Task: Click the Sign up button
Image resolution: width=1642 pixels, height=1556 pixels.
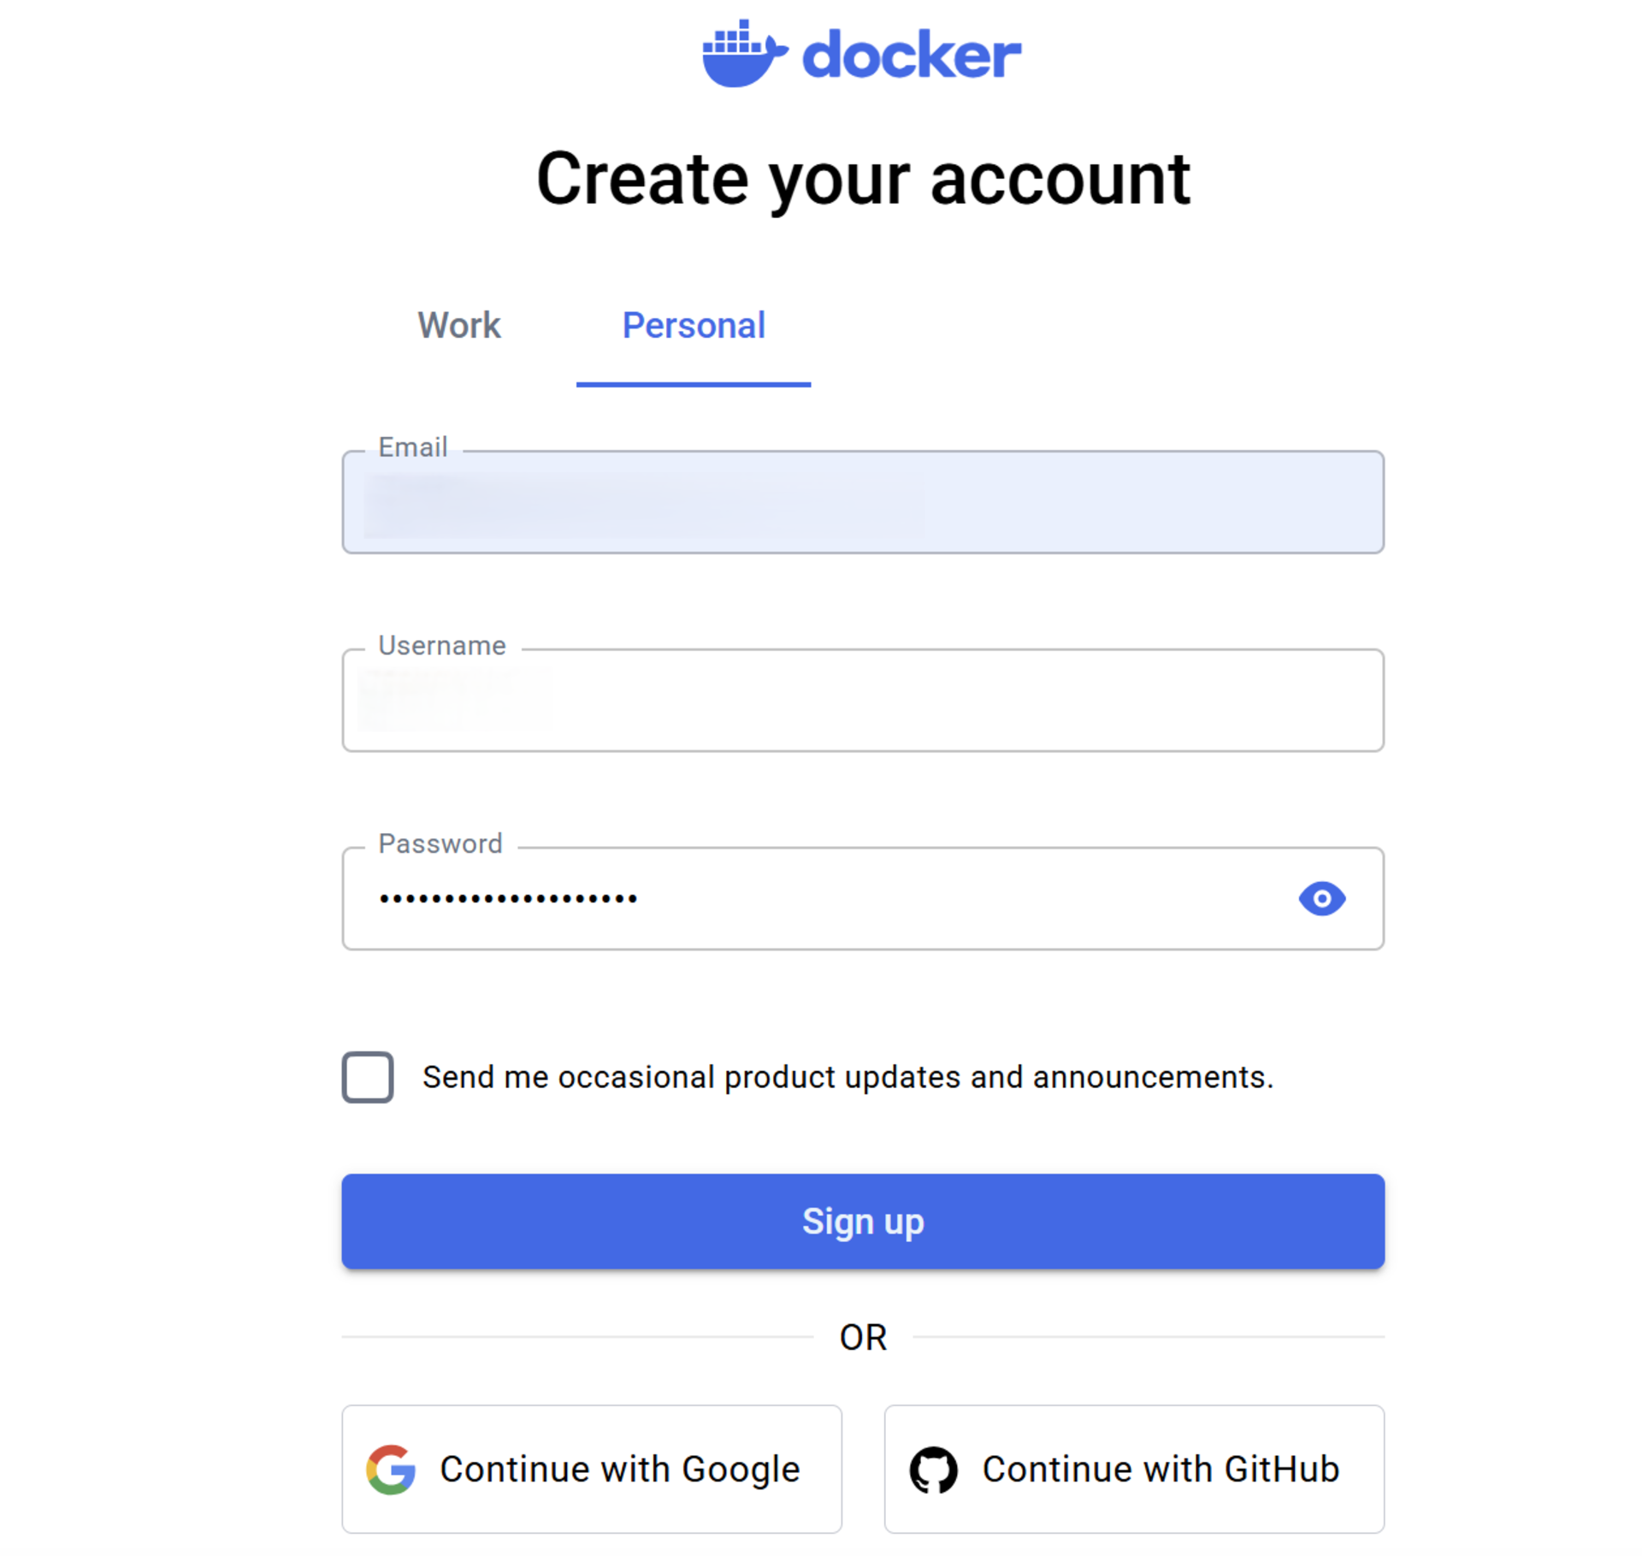Action: (x=863, y=1221)
